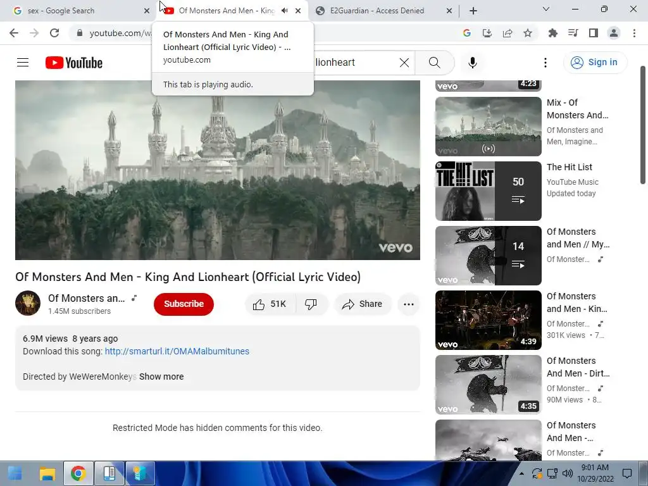Open 'The Hit List' title text
Screen dimensions: 648x486
tap(569, 167)
